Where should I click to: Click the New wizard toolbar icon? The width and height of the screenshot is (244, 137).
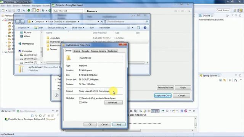click(x=3, y=10)
